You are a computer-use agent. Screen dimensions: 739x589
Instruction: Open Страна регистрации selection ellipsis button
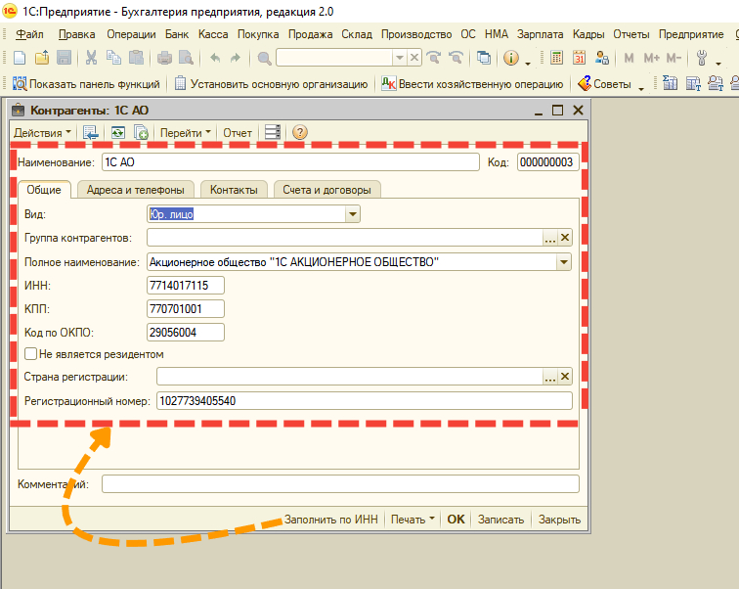click(550, 377)
